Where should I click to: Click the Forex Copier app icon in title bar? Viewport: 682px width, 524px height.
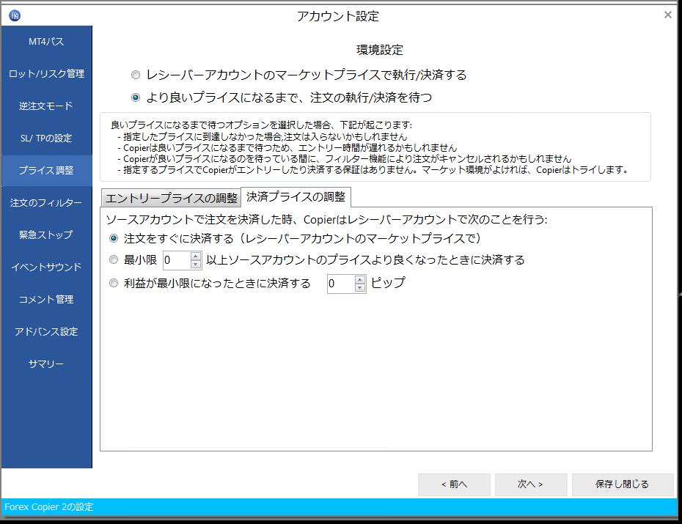click(15, 15)
